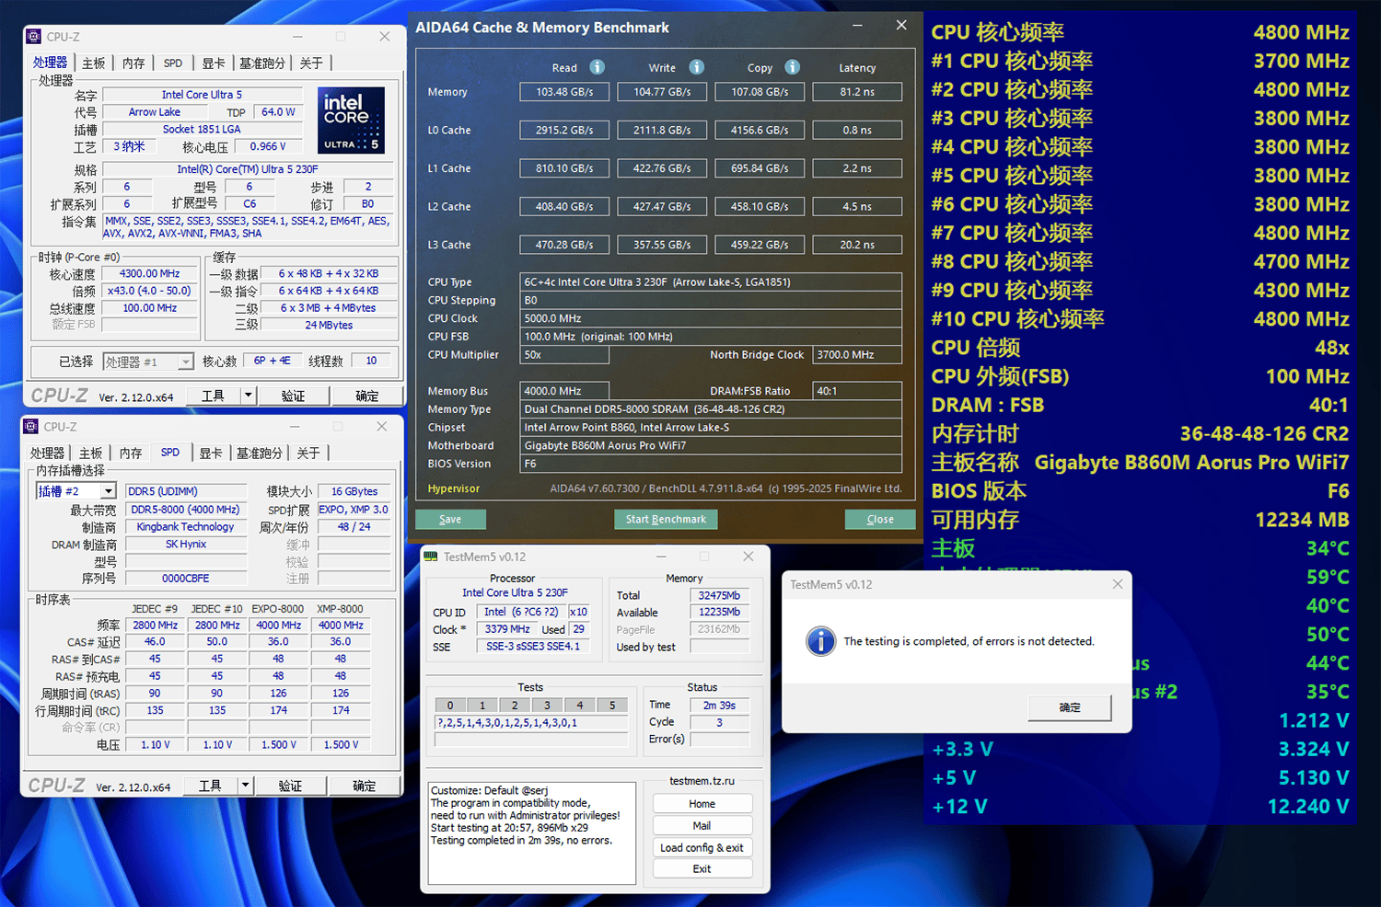1381x907 pixels.
Task: Expand the tools dropdown arrow in top CPU-Z
Action: pos(248,396)
